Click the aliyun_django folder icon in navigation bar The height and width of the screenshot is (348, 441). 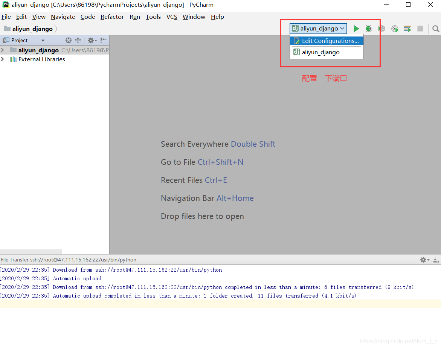pyautogui.click(x=7, y=29)
